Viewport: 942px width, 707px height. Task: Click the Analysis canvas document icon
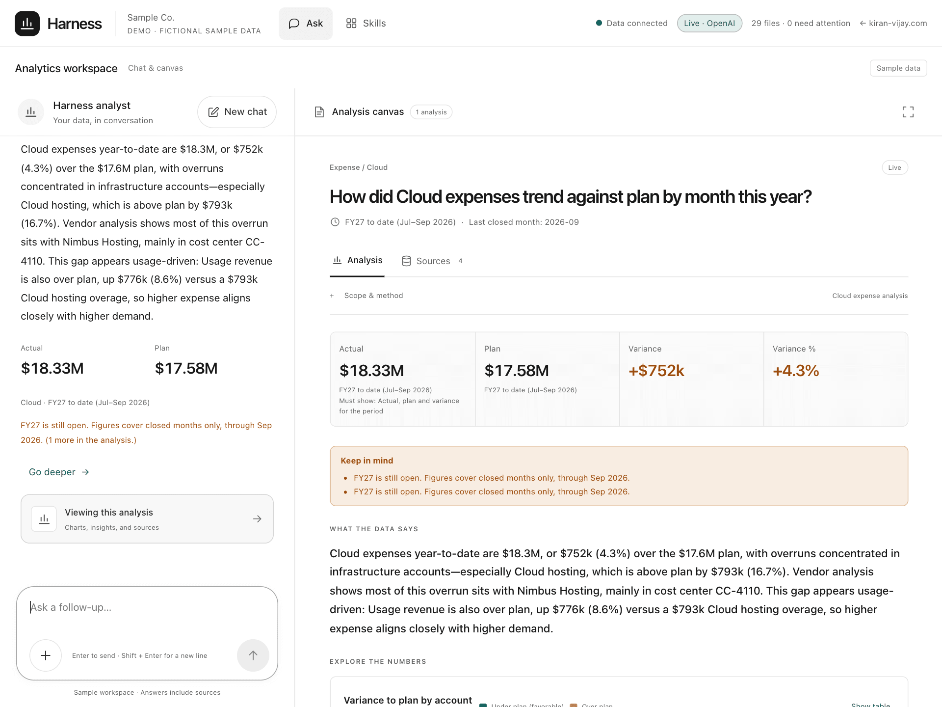click(x=319, y=112)
